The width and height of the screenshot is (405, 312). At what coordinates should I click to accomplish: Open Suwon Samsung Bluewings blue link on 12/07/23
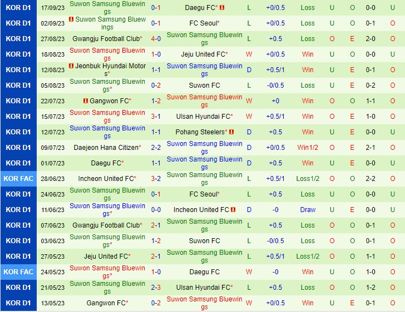[x=107, y=132]
